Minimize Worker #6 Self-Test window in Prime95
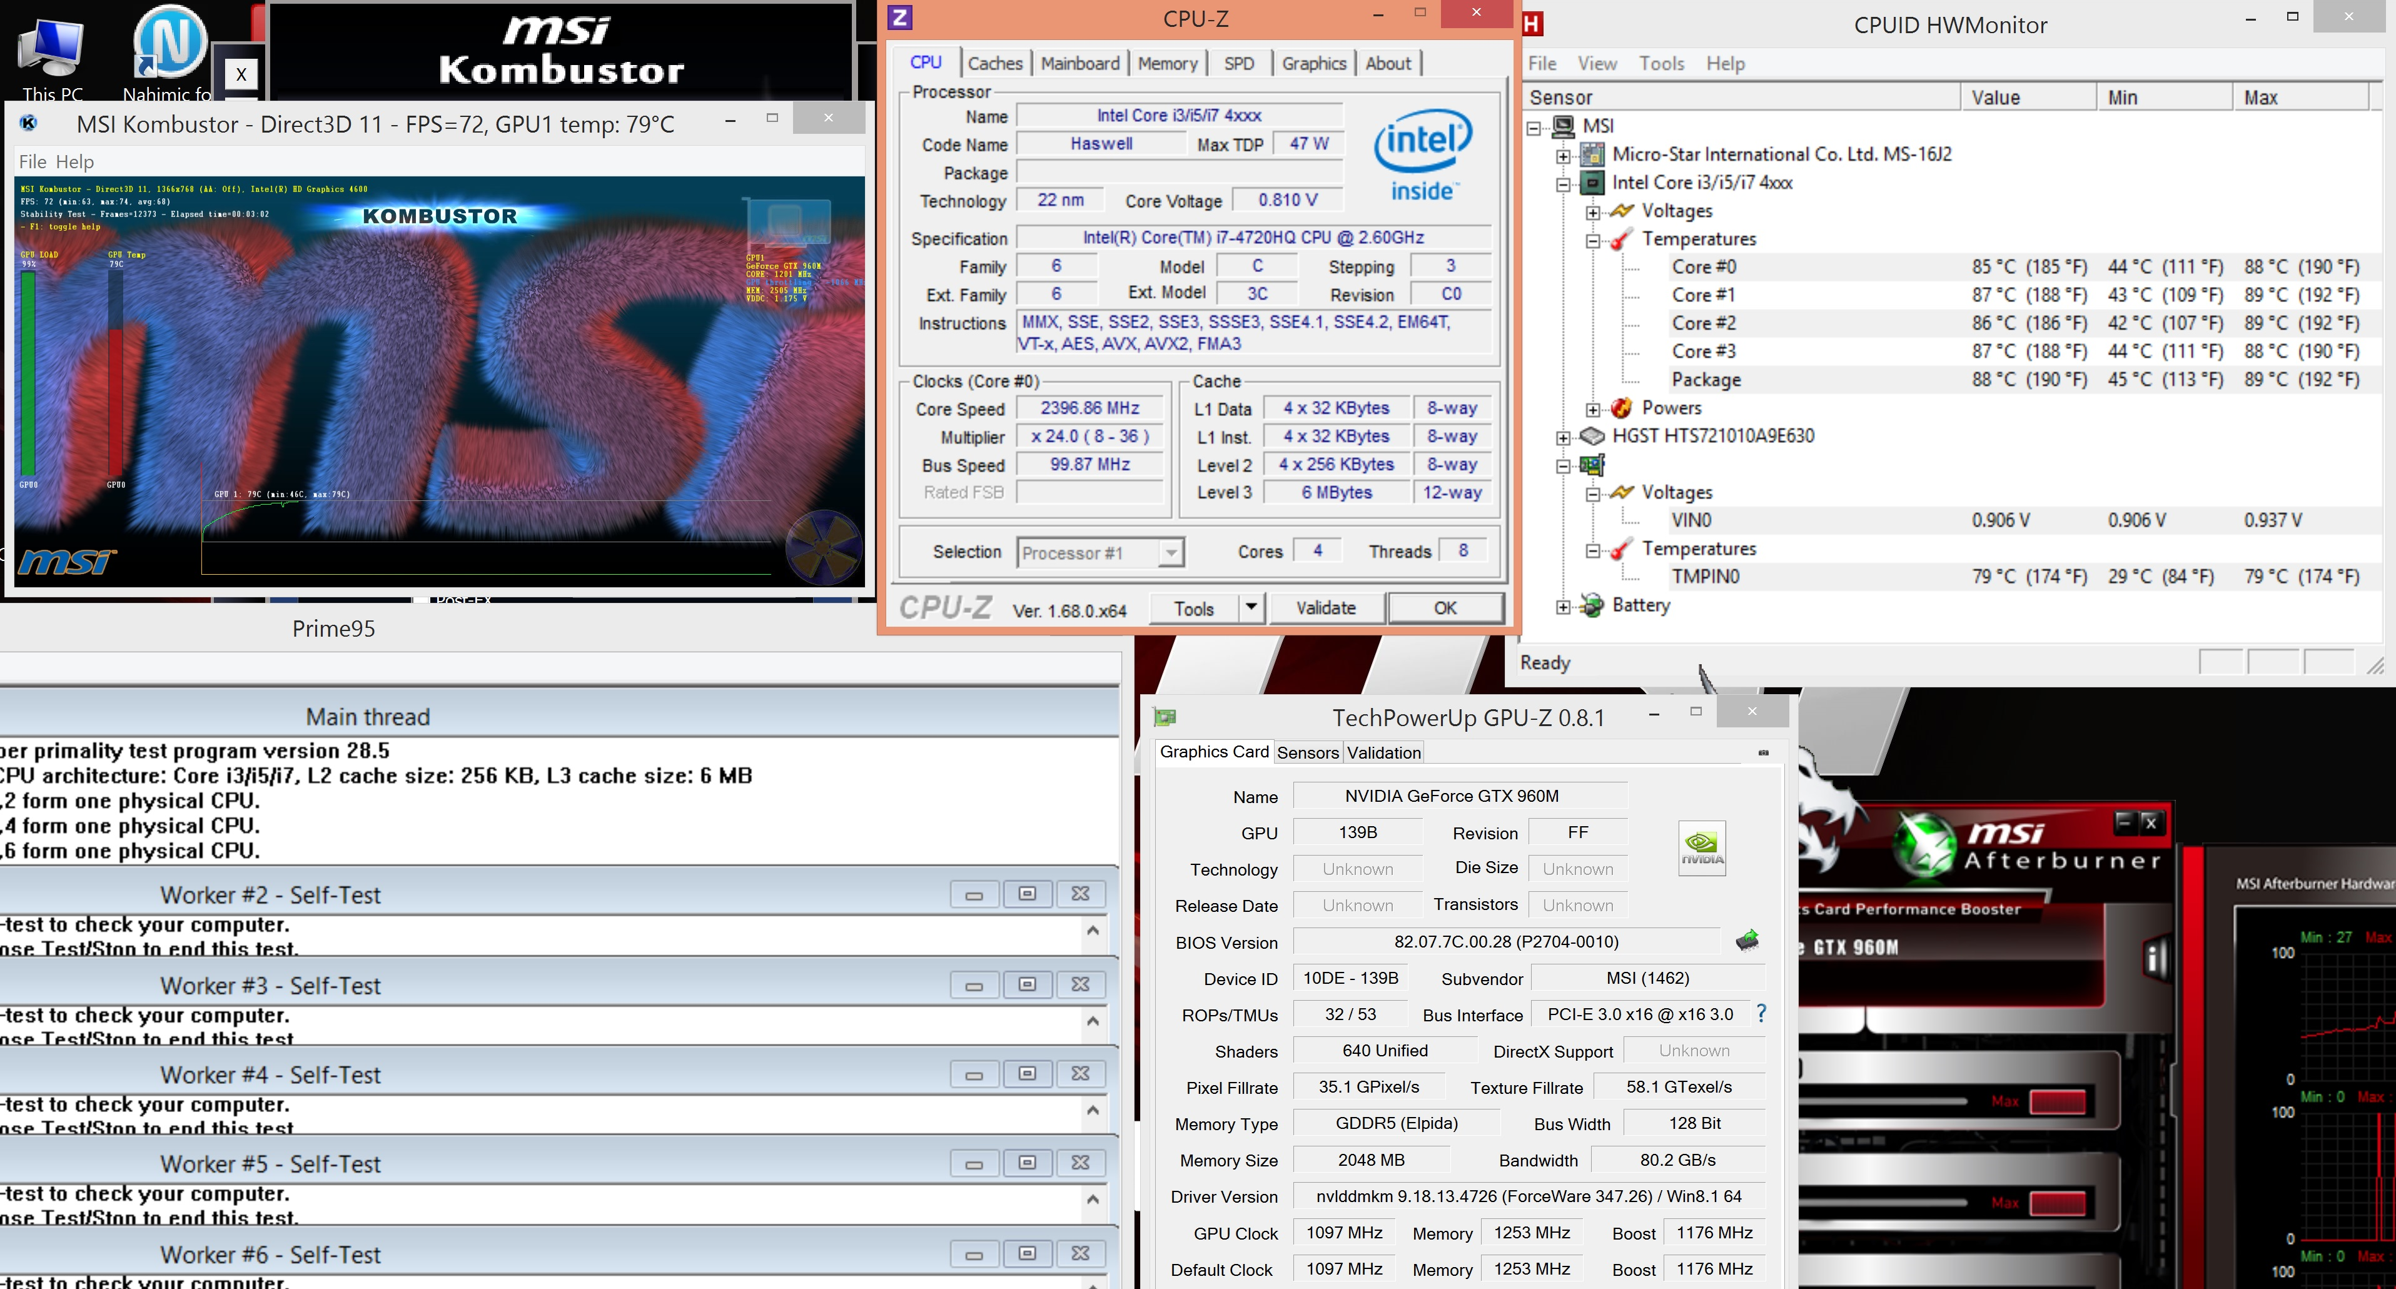This screenshot has height=1289, width=2396. point(974,1253)
